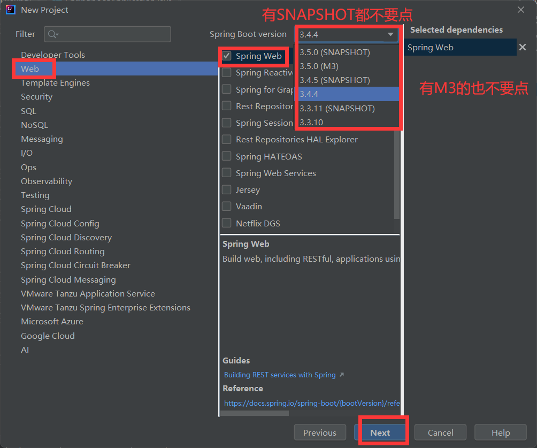
Task: Tick the Spring HATEOAS checkbox
Action: pos(227,156)
